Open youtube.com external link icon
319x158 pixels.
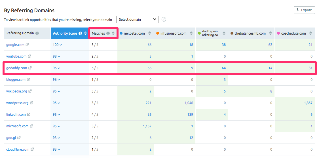point(29,56)
